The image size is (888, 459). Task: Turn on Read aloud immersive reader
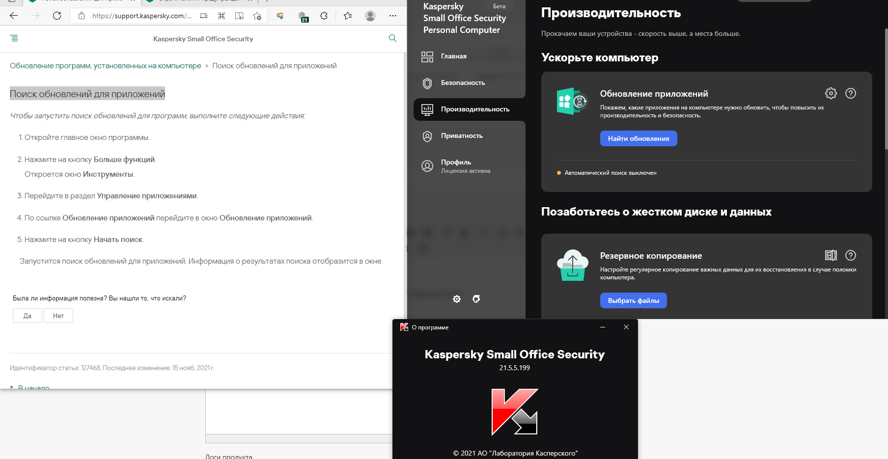point(239,16)
